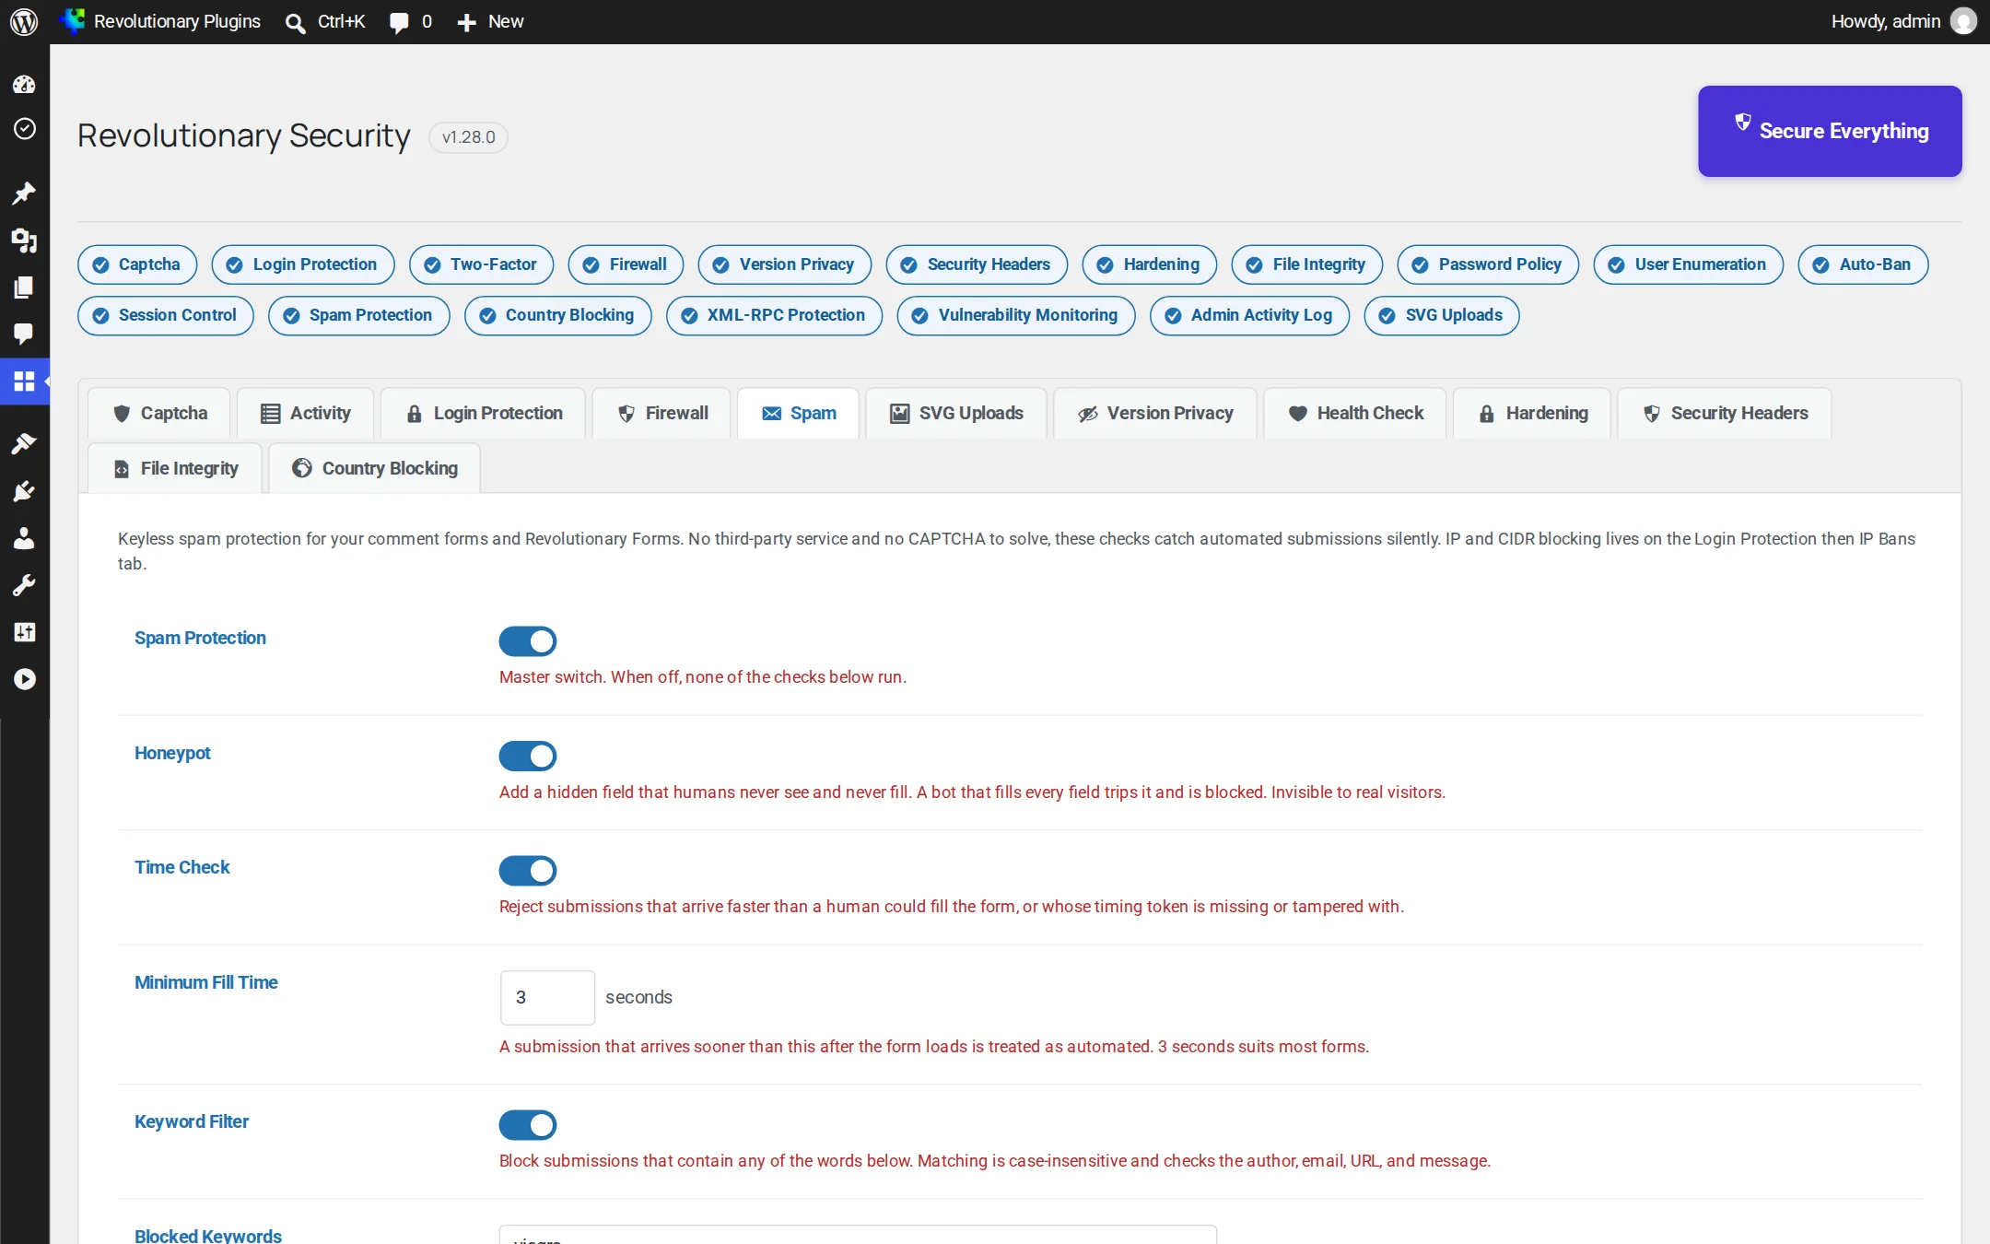Toggle the Time Check switch
This screenshot has width=1990, height=1244.
tap(528, 870)
